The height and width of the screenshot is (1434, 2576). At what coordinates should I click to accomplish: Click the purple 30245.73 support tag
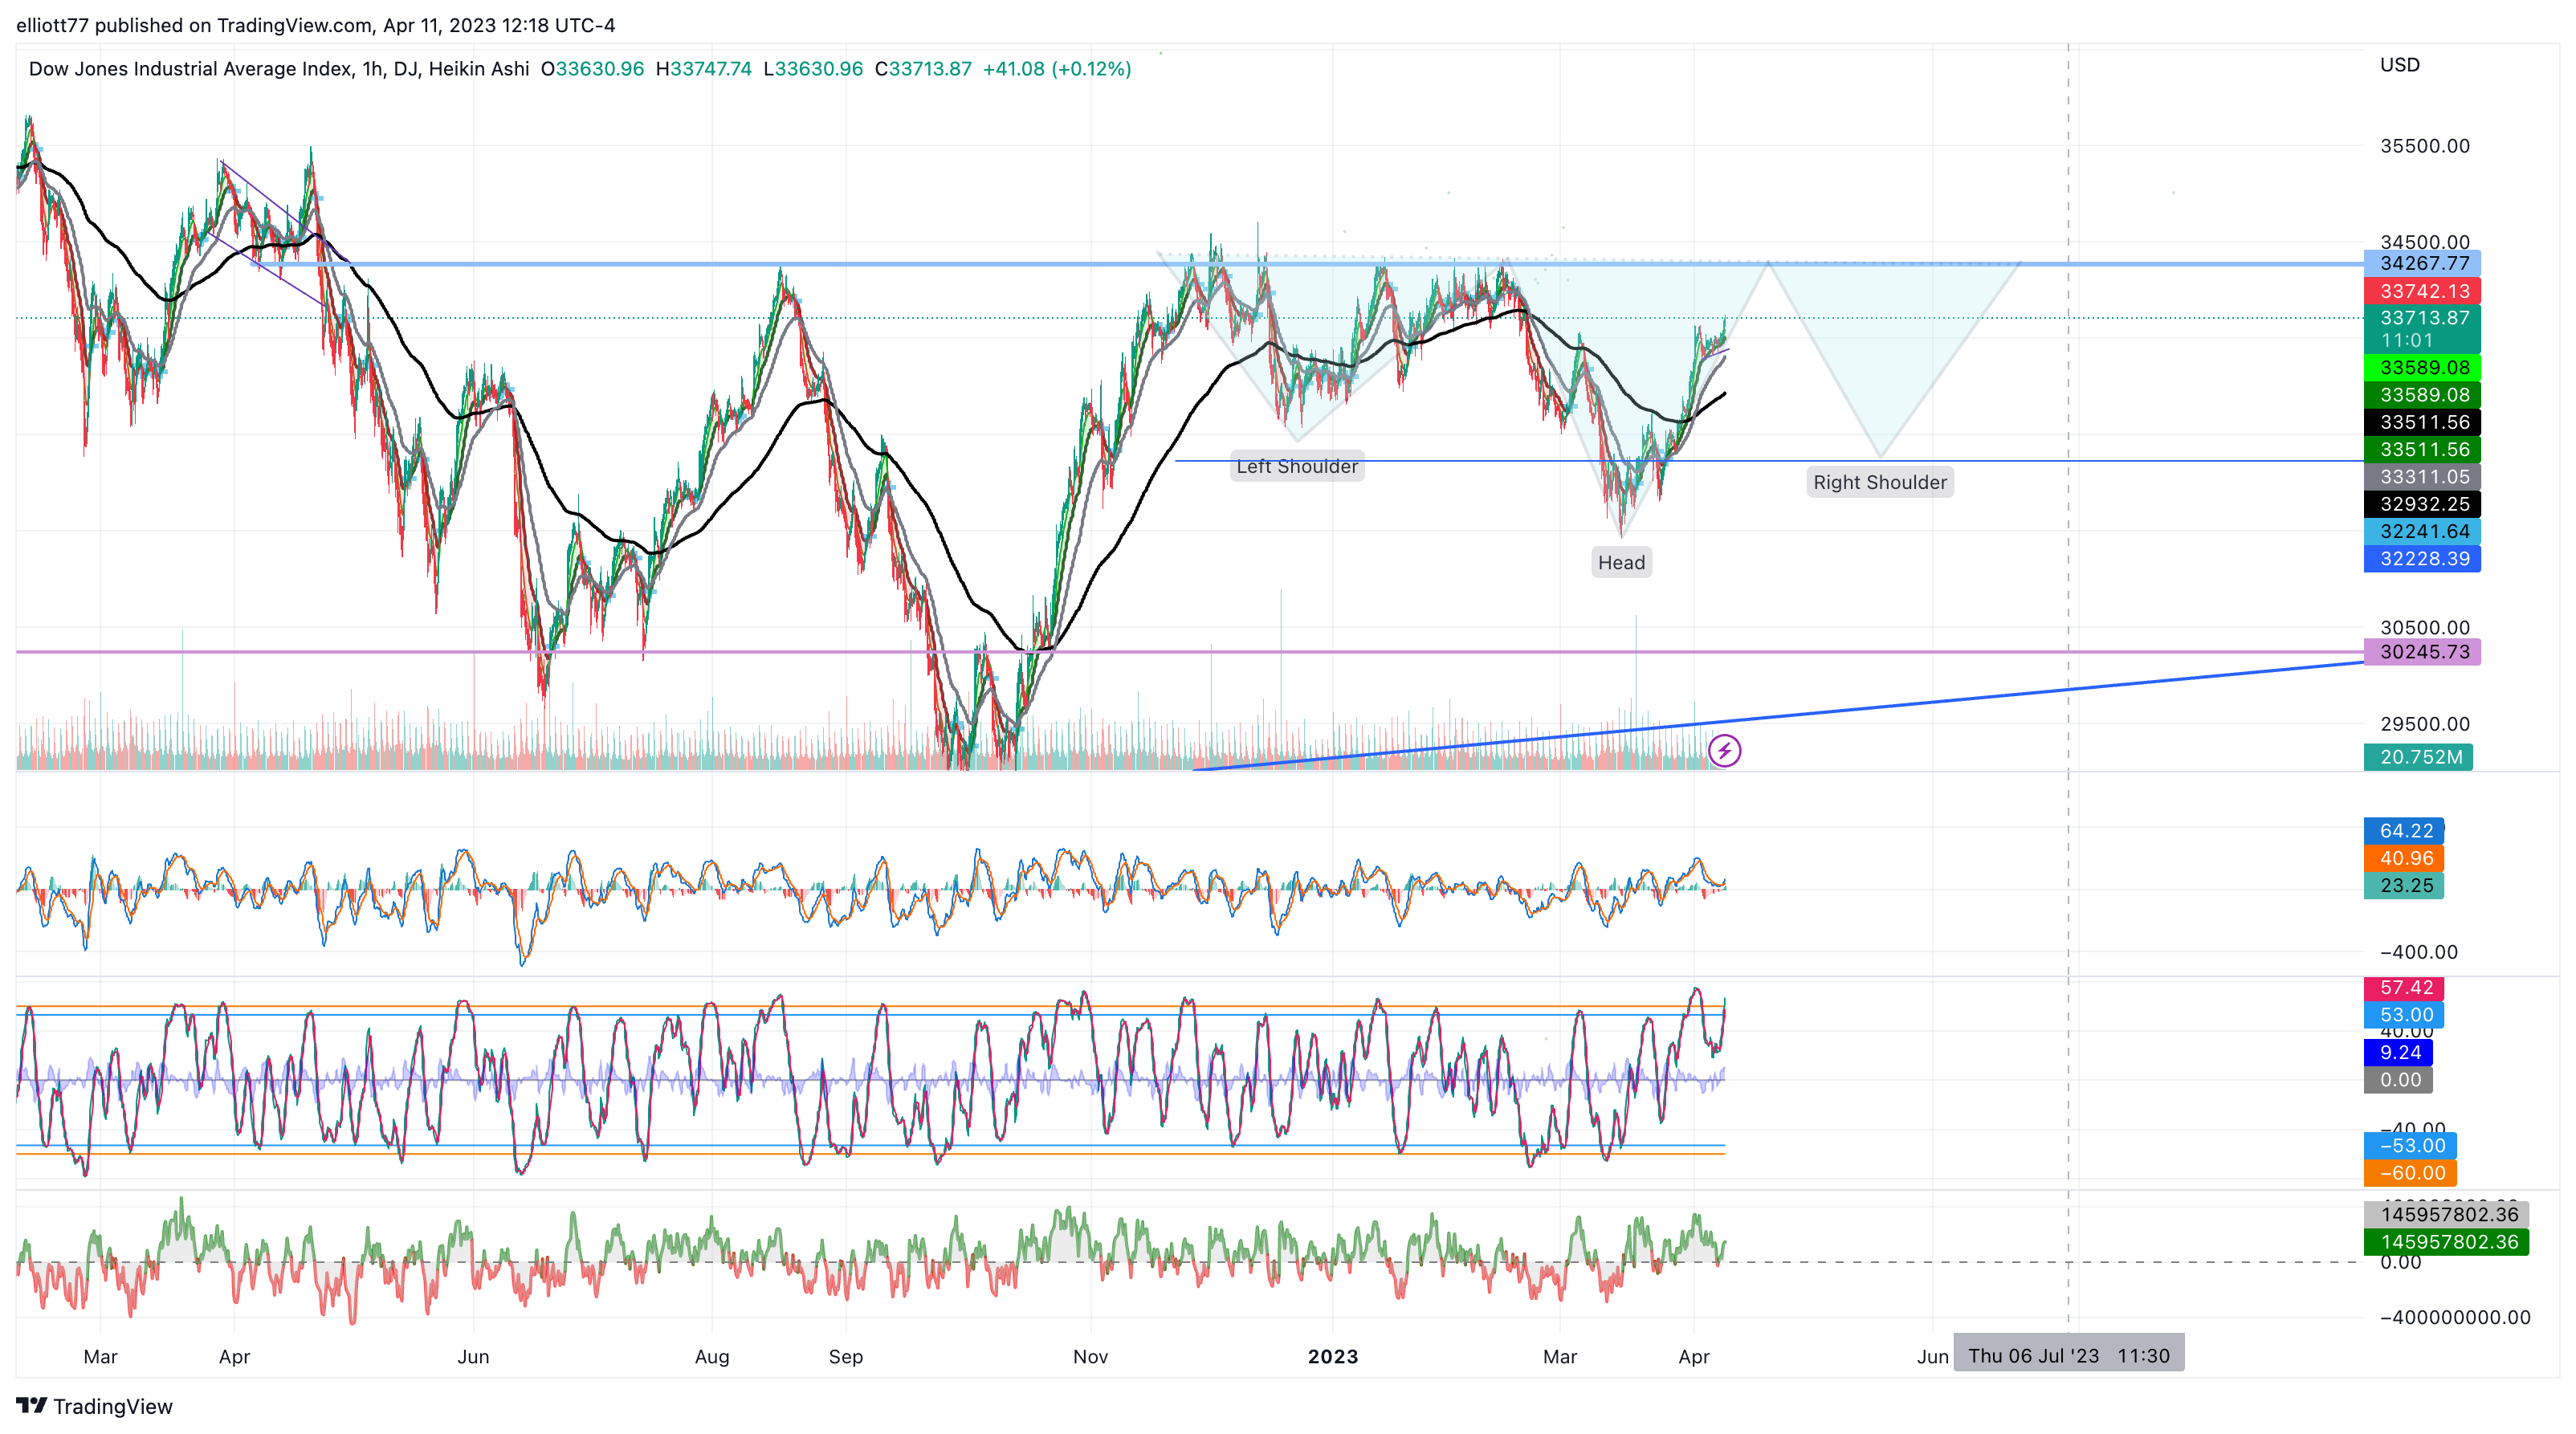point(2422,652)
